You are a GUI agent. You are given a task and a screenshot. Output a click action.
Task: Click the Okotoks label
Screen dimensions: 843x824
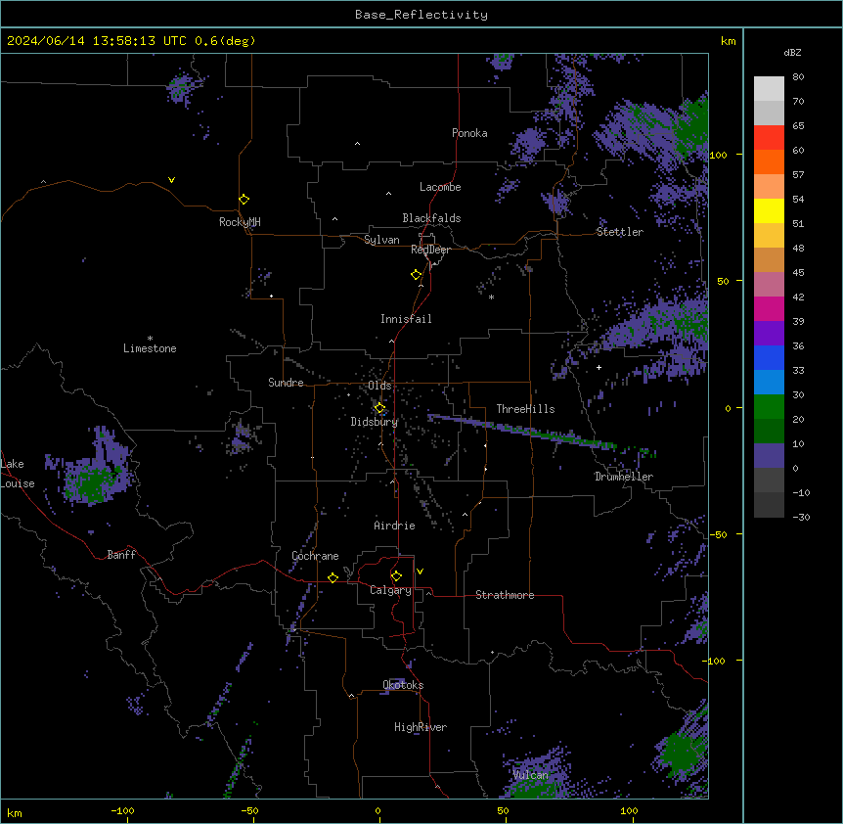point(403,685)
